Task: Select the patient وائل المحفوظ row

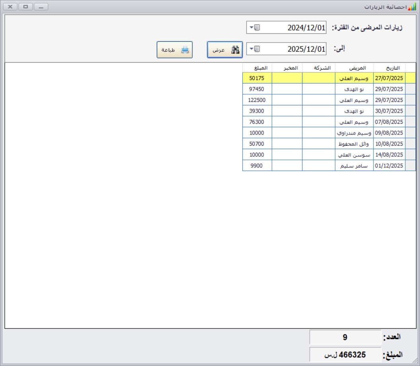Action: (354, 144)
